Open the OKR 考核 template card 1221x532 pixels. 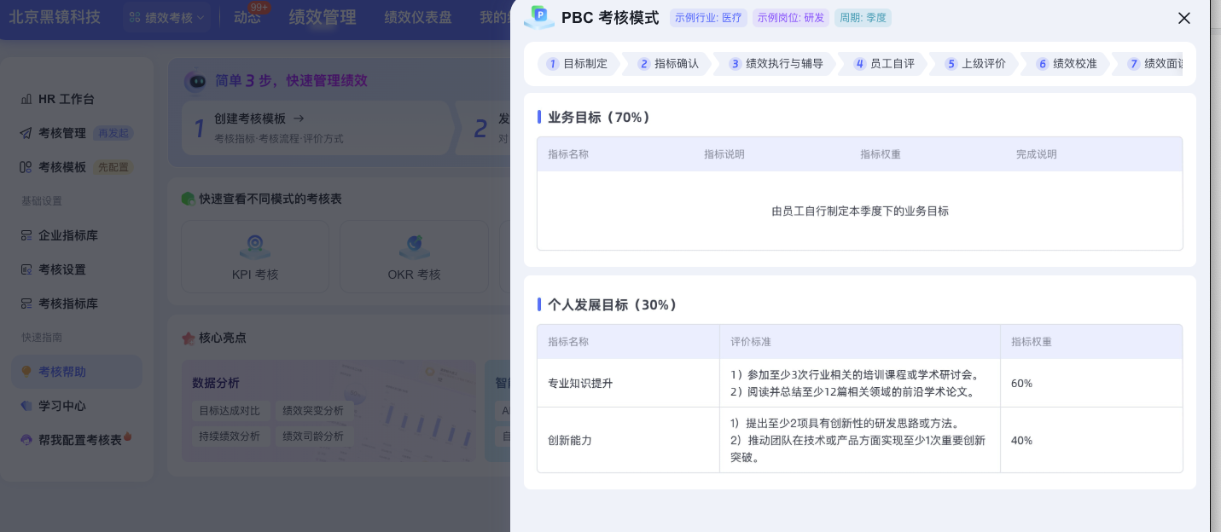[414, 257]
